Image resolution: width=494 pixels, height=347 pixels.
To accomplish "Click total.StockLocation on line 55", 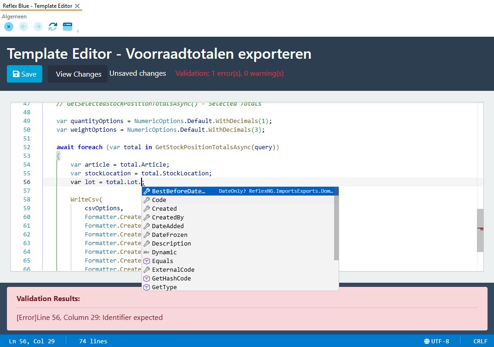I will 176,173.
